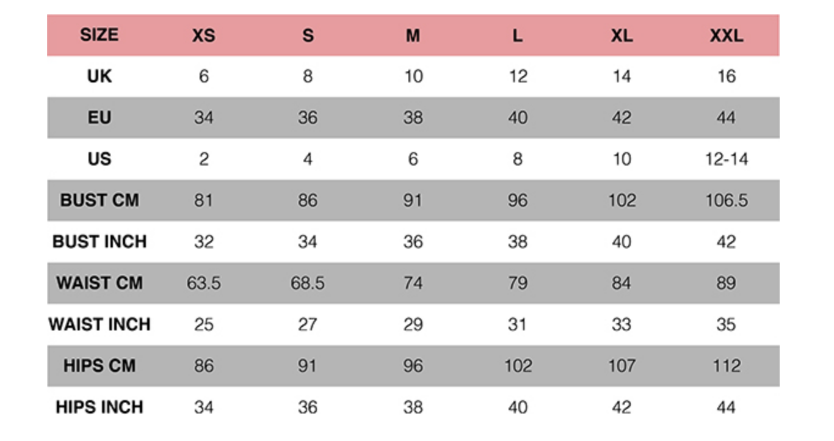Click the HIPS INCH row label

coord(100,407)
